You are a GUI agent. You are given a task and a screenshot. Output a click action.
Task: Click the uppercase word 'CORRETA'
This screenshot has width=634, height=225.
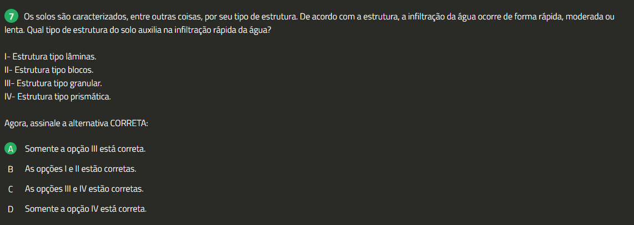point(129,123)
